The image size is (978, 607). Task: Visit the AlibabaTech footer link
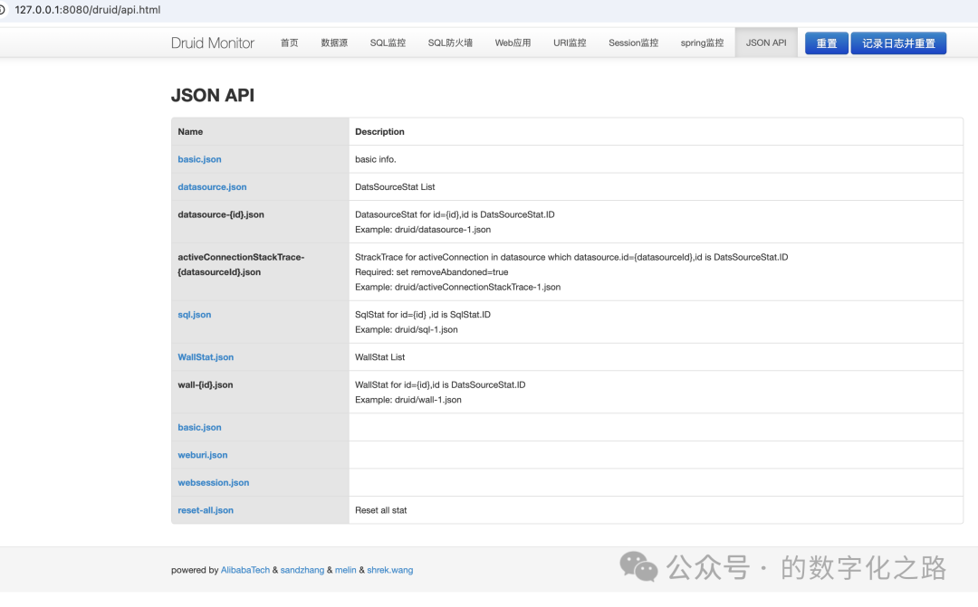(x=245, y=570)
